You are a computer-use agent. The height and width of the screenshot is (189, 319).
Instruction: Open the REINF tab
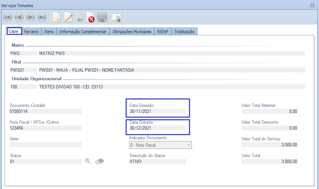(x=163, y=32)
